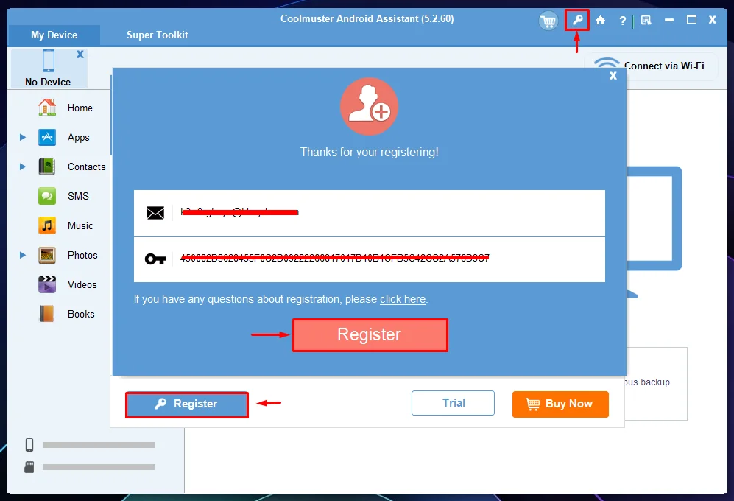Screen dimensions: 734x501
Task: Expand the Apps tree arrow
Action: 23,137
